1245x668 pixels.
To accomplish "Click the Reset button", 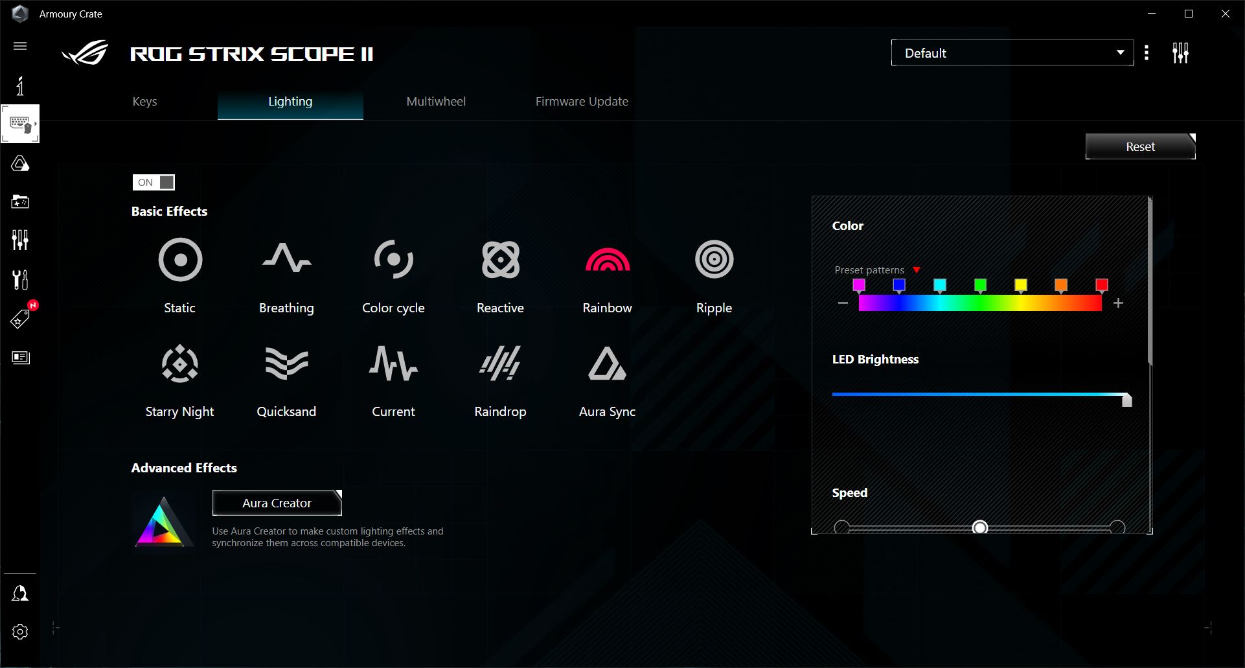I will [x=1140, y=146].
